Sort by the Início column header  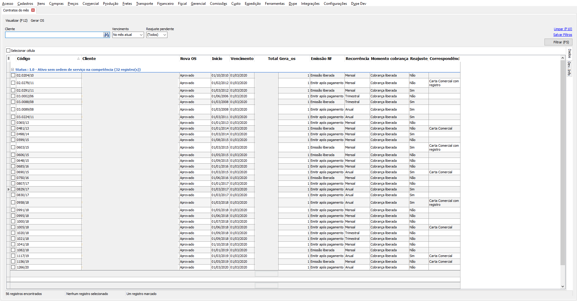pyautogui.click(x=220, y=59)
